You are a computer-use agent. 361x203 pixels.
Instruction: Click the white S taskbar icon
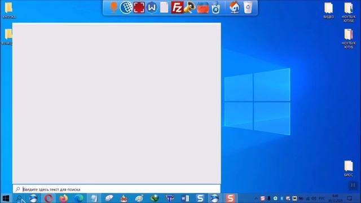tap(200, 198)
